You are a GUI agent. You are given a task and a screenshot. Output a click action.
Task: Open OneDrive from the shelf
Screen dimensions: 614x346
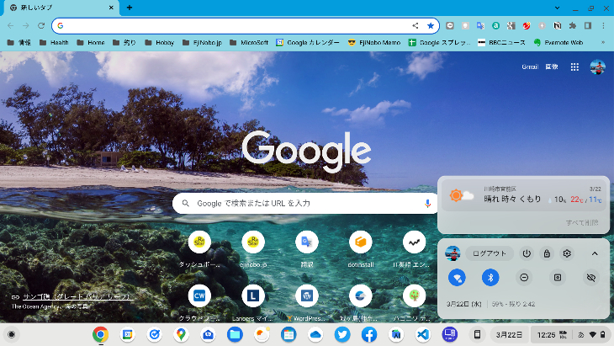[315, 334]
